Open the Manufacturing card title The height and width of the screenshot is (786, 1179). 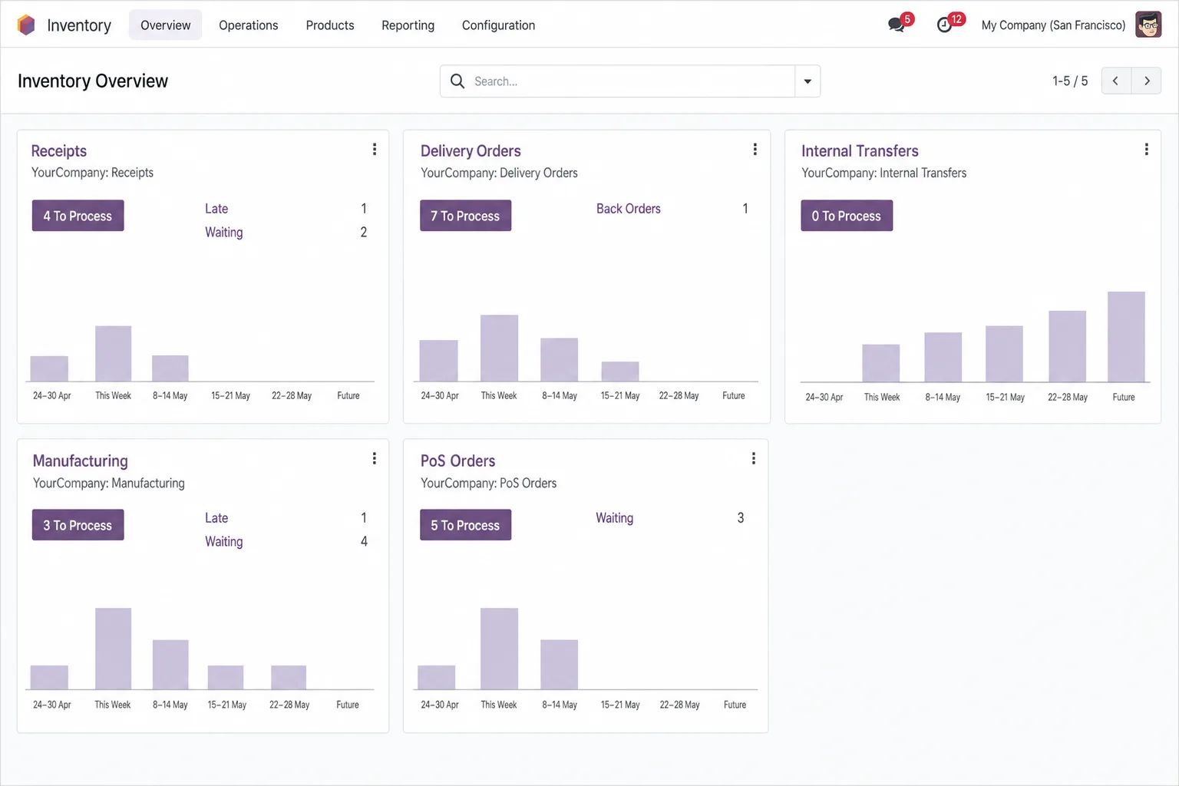[81, 461]
